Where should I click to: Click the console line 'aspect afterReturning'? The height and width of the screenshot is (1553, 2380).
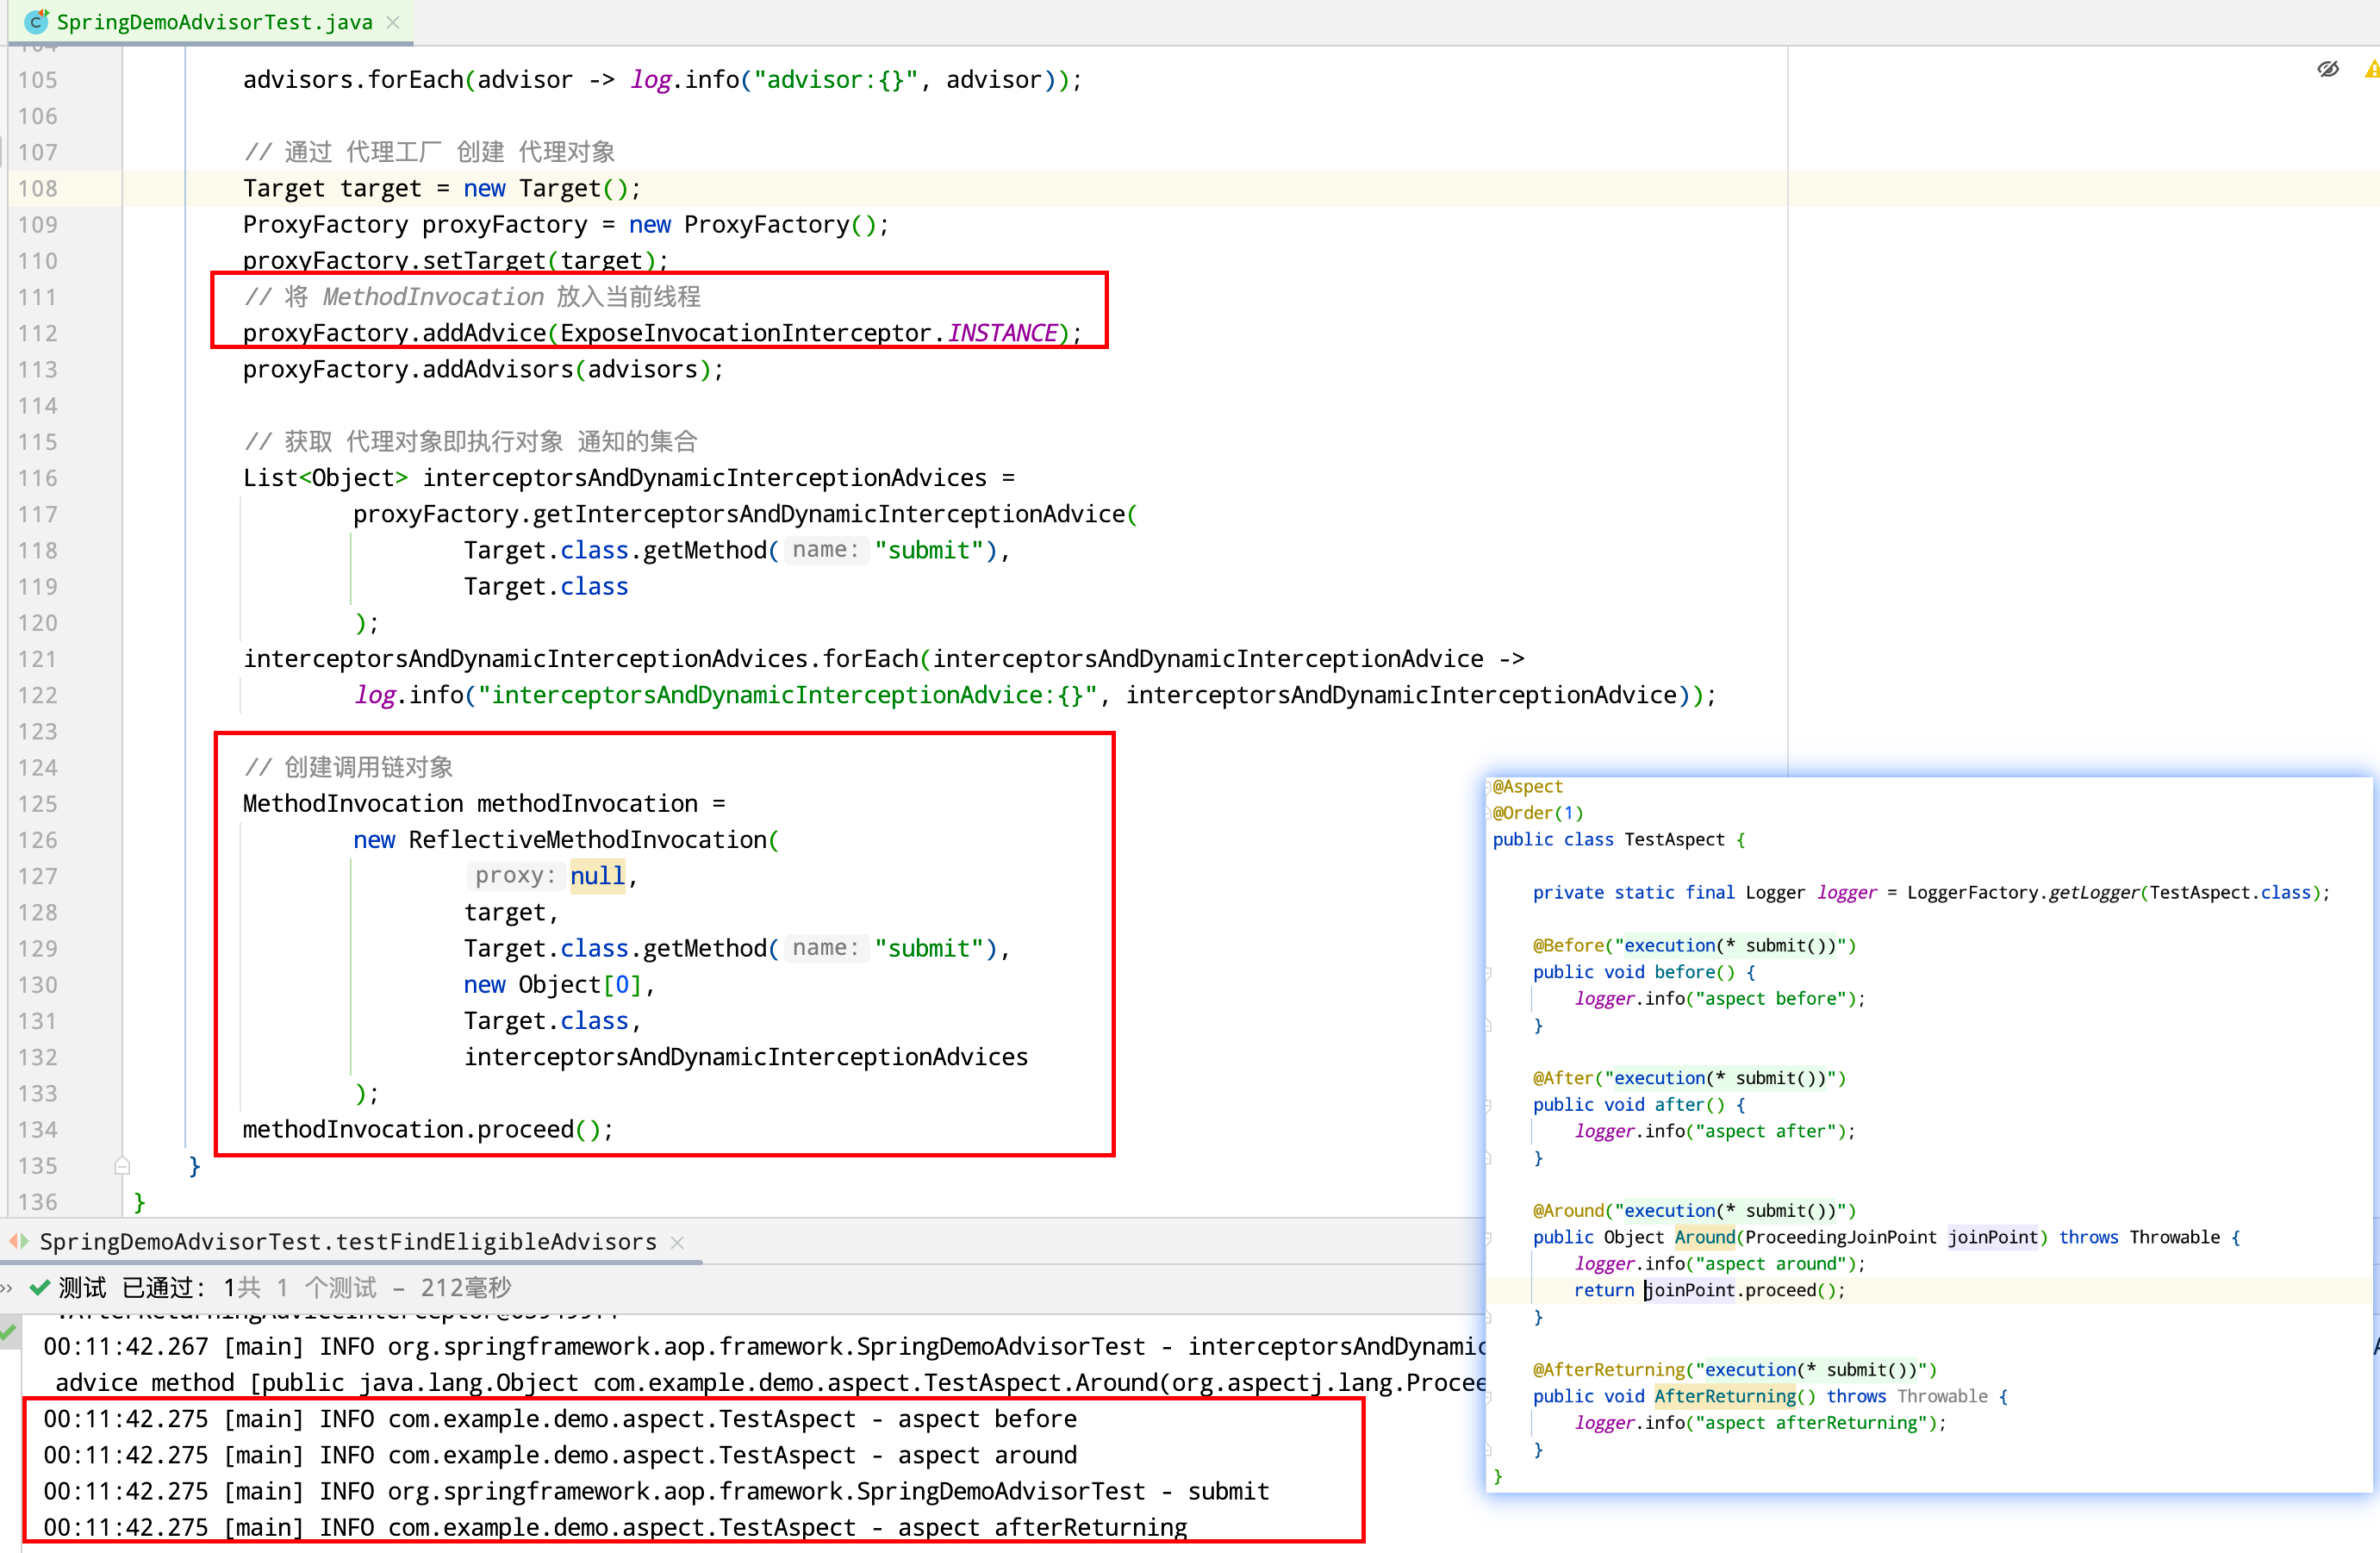pos(615,1527)
